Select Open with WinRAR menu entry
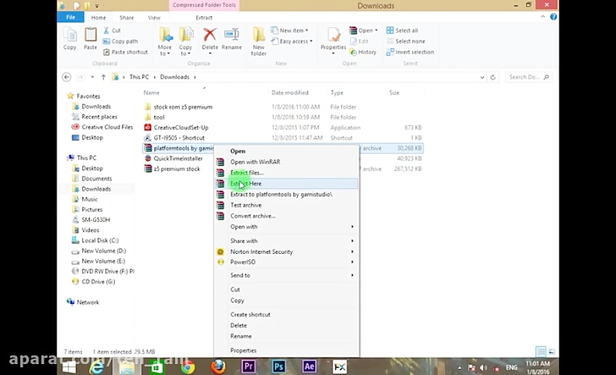The height and width of the screenshot is (375, 616). click(x=255, y=162)
